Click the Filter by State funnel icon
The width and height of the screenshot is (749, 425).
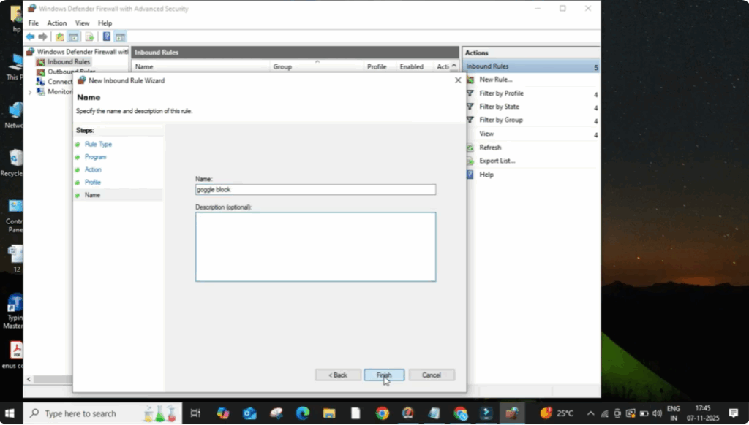(x=470, y=107)
